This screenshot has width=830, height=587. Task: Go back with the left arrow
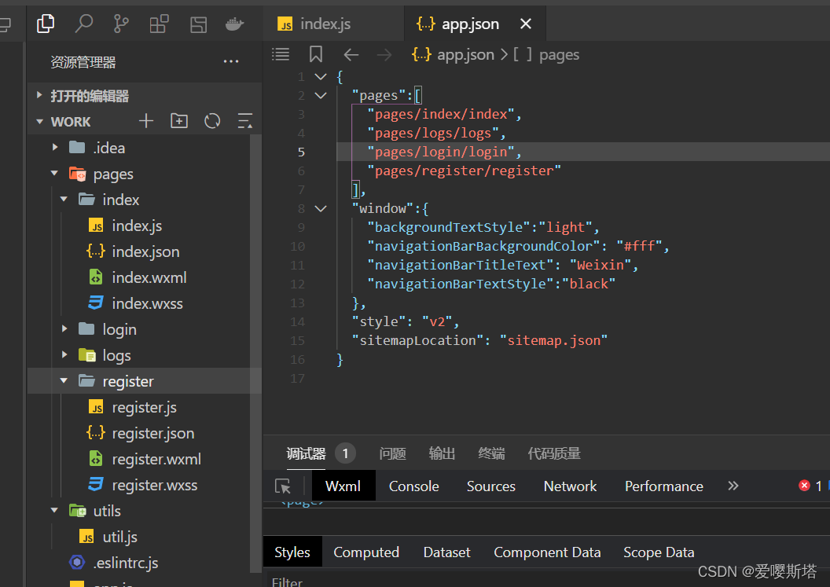tap(351, 54)
